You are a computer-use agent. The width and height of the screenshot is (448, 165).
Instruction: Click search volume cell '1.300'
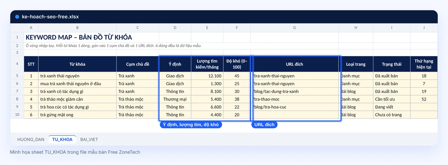(207, 84)
